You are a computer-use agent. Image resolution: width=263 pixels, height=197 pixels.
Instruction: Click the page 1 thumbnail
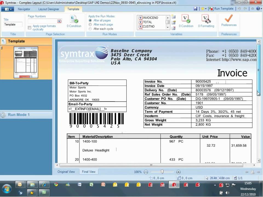click(26, 62)
